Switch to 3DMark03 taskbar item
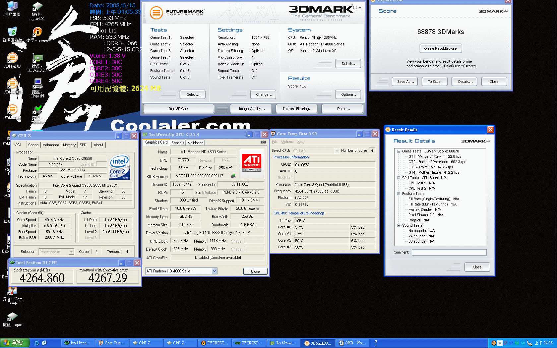 coord(318,343)
